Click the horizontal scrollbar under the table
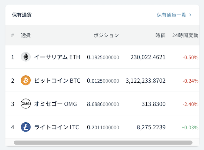This screenshot has height=150, width=204. coord(103,142)
